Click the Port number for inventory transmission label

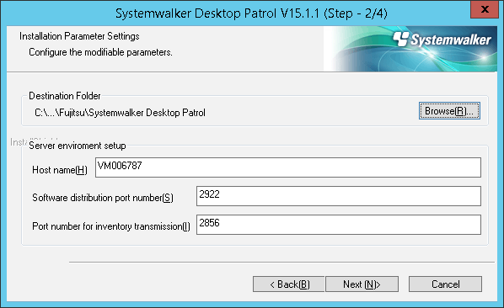(111, 226)
